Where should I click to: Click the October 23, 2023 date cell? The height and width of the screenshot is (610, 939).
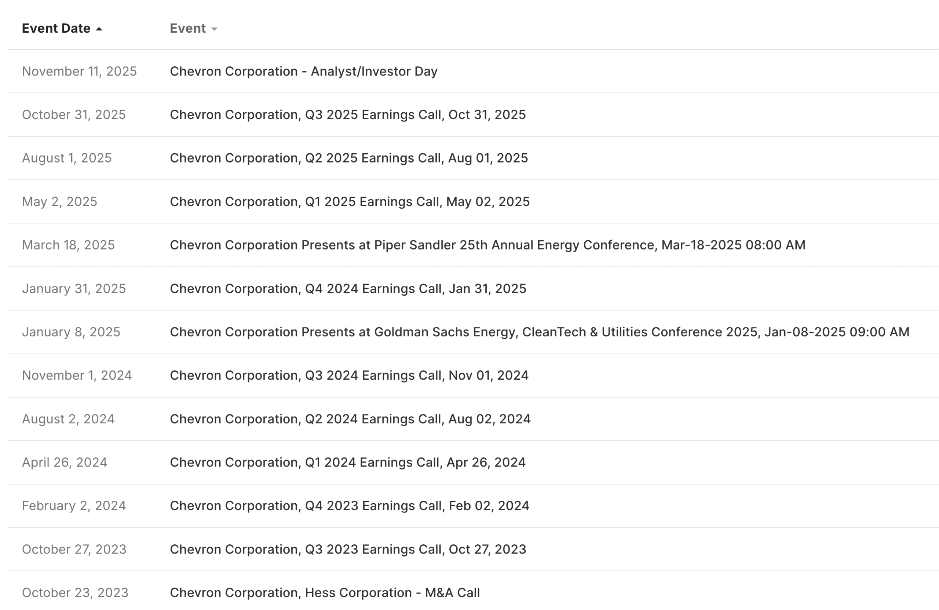point(75,592)
